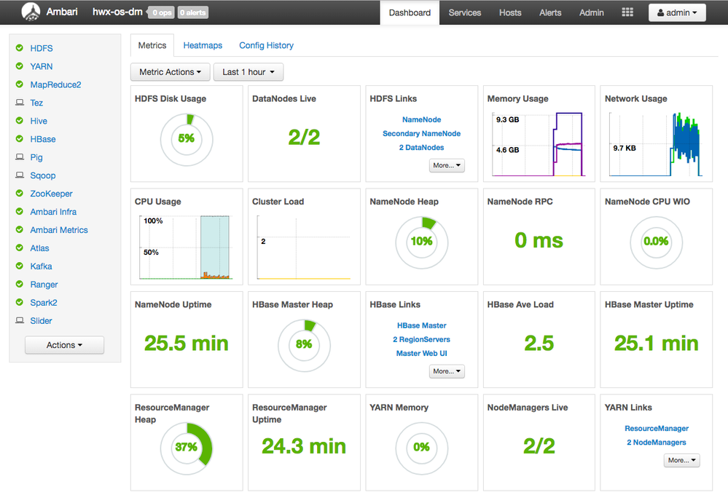Switch to the Heatmaps tab
Viewport: 728px width, 503px height.
[x=203, y=45]
